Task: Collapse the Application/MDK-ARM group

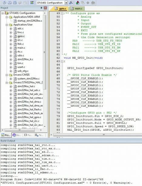Action: 7,17
